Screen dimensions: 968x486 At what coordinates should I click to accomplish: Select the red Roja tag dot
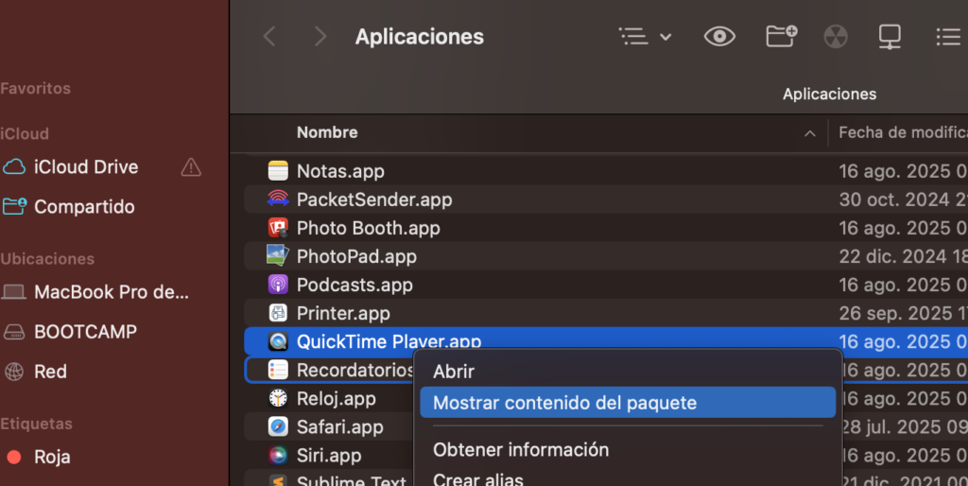[x=14, y=458]
